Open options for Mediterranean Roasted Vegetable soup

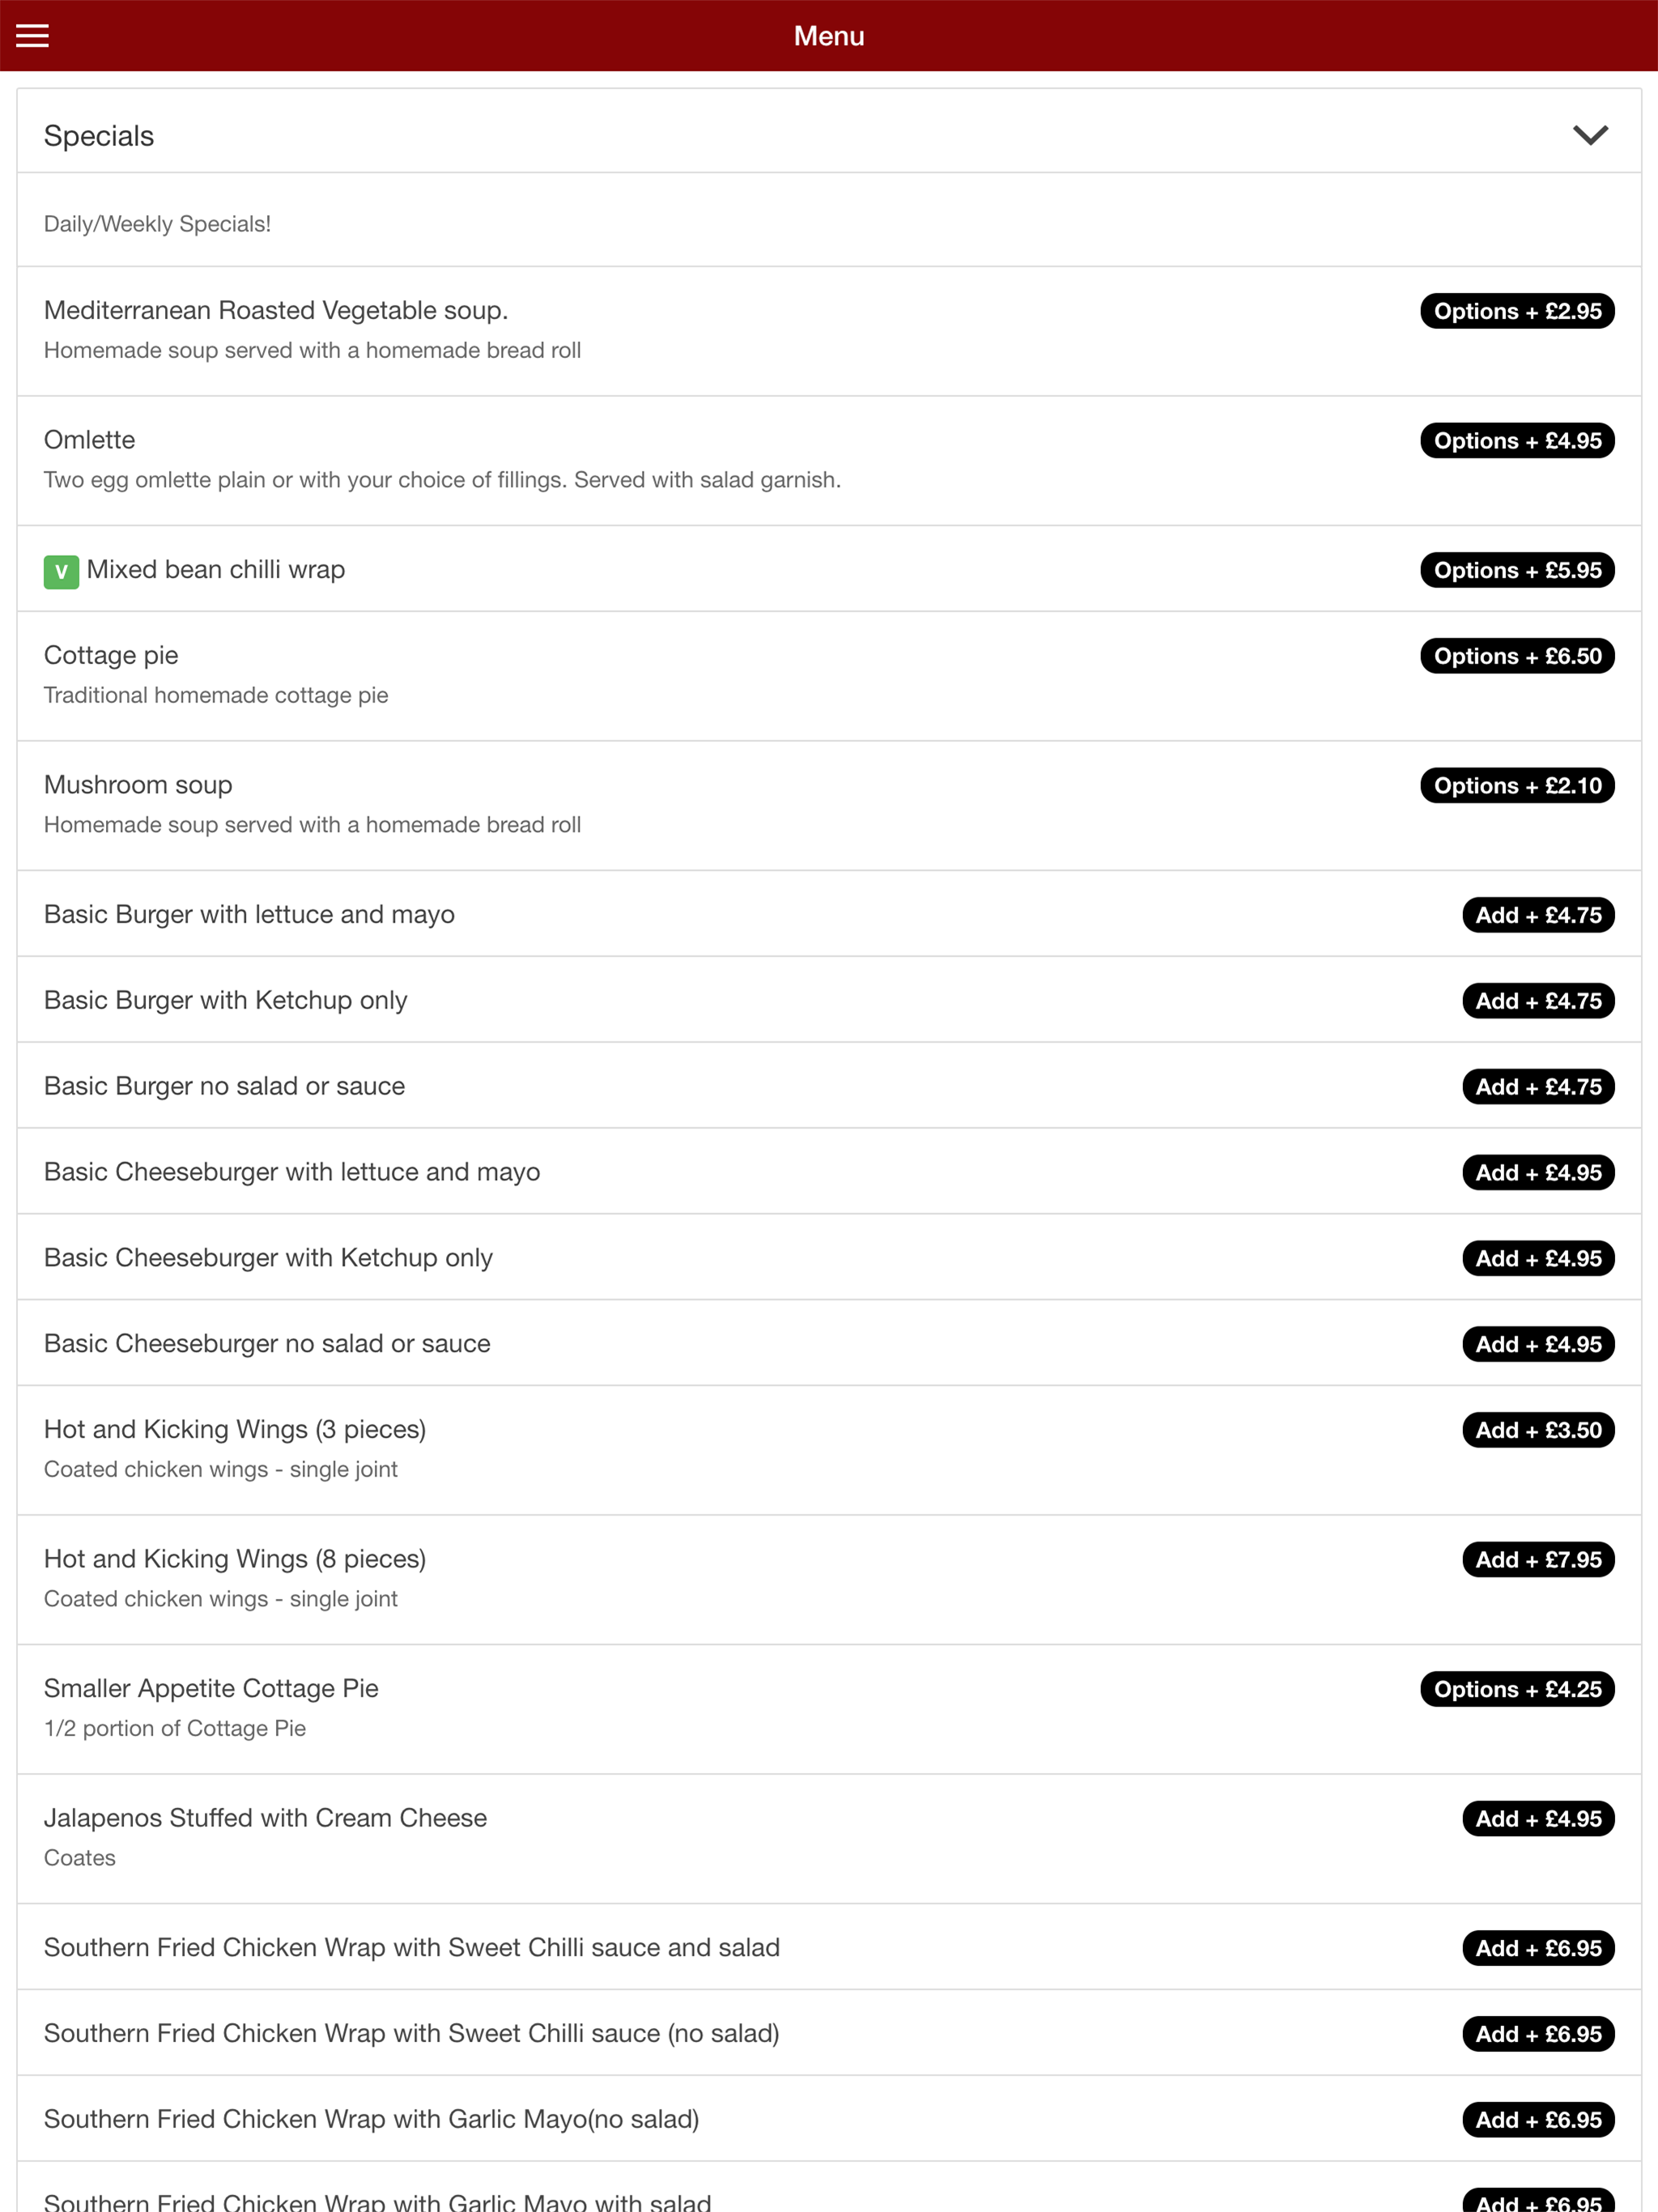(1517, 311)
